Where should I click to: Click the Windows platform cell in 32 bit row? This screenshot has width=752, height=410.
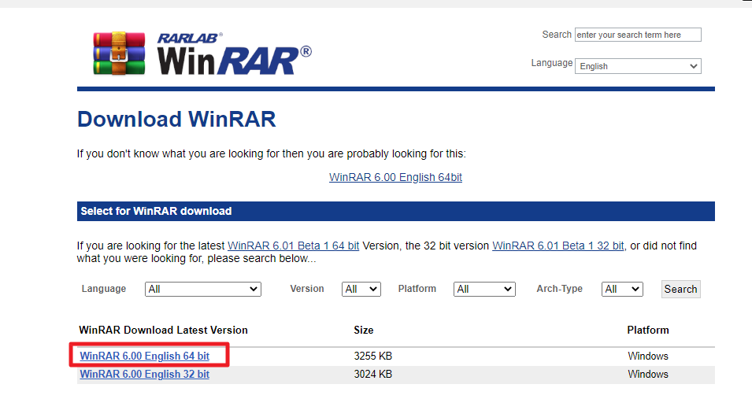[x=648, y=374]
